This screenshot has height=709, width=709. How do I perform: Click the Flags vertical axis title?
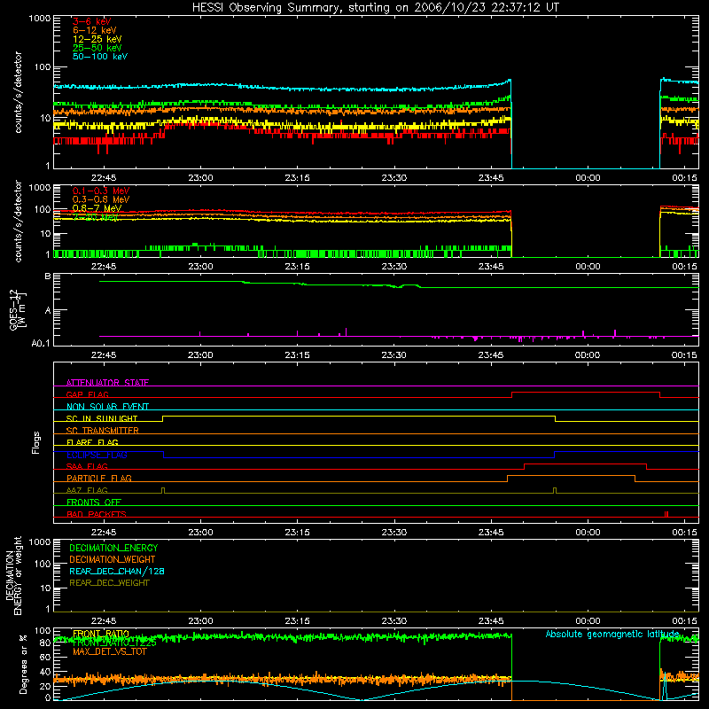[36, 442]
